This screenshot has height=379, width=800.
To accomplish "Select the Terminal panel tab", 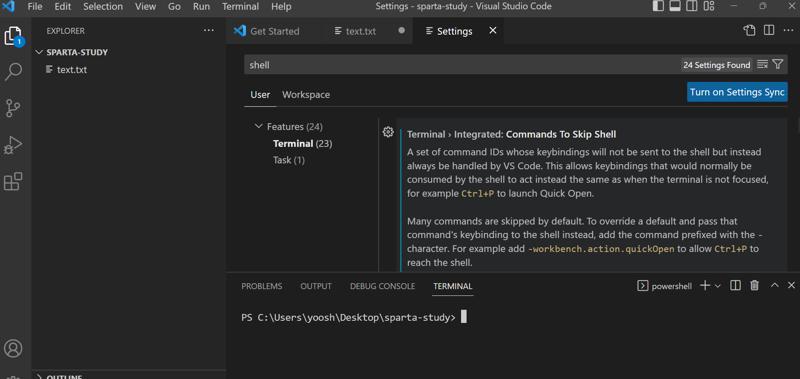I will tap(453, 286).
